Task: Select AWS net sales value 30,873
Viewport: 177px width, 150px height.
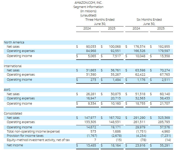Action: pos(116,94)
